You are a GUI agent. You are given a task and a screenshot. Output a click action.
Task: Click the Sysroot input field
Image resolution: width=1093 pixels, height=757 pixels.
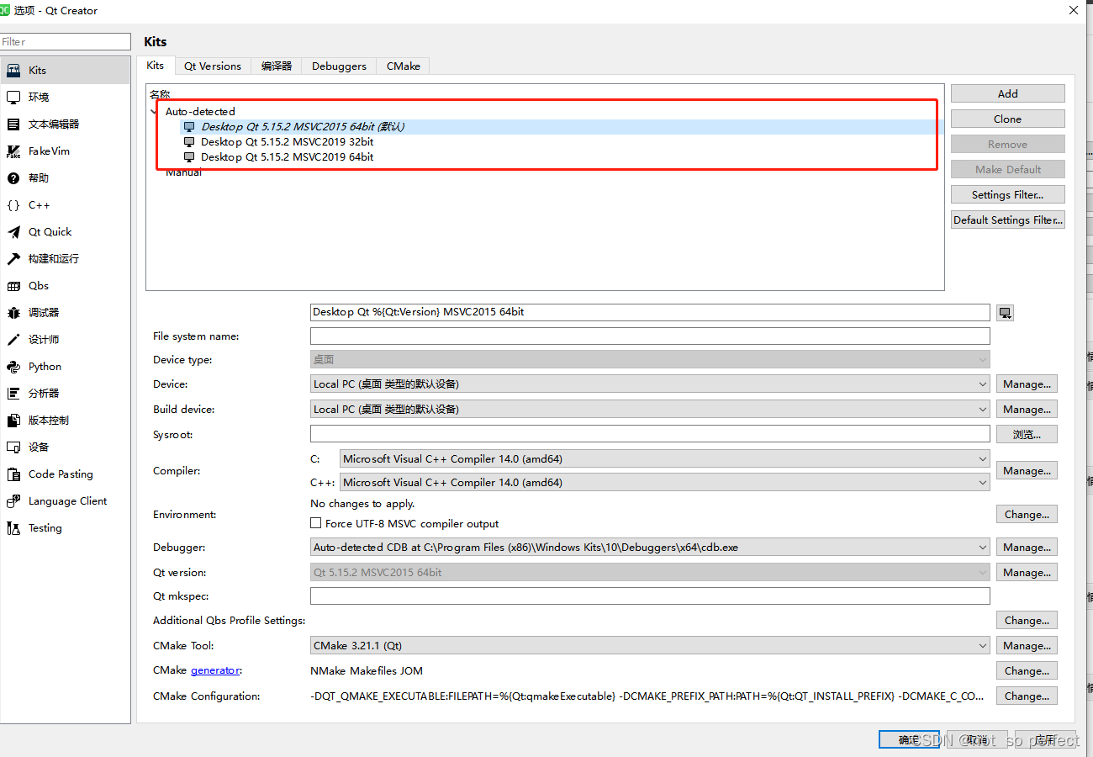(x=650, y=433)
